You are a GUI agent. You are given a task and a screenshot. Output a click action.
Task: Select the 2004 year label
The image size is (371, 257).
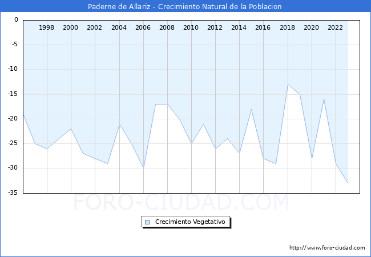click(x=119, y=27)
